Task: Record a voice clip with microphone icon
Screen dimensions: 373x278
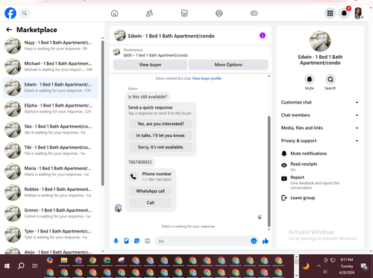Action: tap(116, 241)
